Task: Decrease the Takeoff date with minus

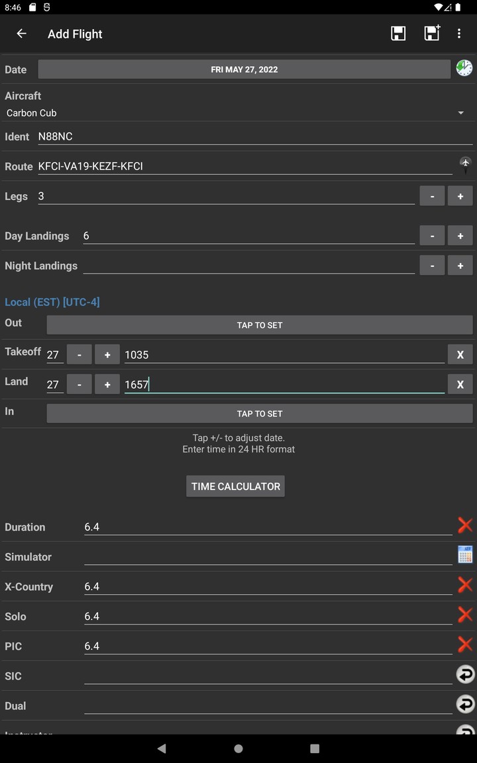Action: (x=79, y=355)
